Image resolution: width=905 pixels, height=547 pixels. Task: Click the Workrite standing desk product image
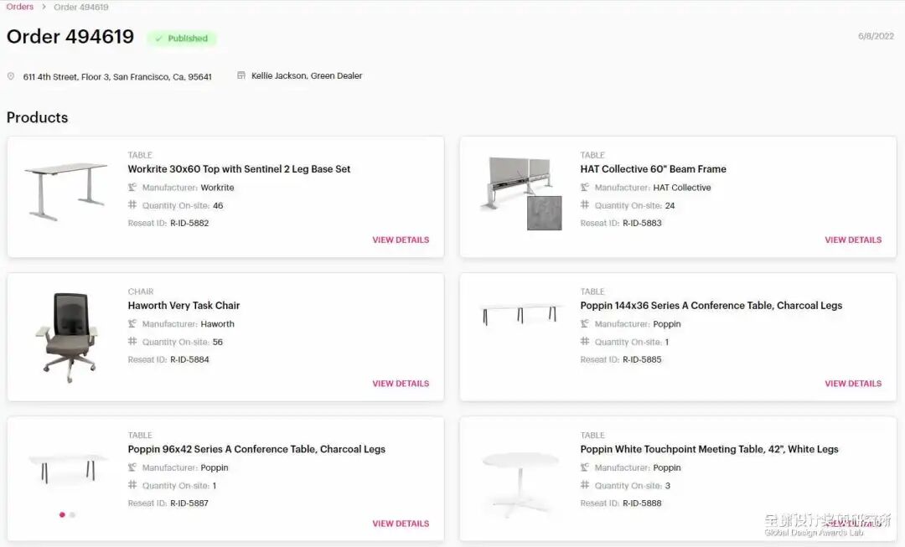[x=65, y=191]
